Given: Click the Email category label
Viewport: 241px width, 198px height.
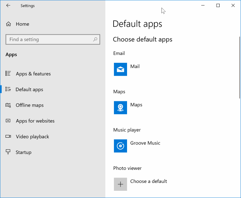Looking at the screenshot, I should click(119, 53).
